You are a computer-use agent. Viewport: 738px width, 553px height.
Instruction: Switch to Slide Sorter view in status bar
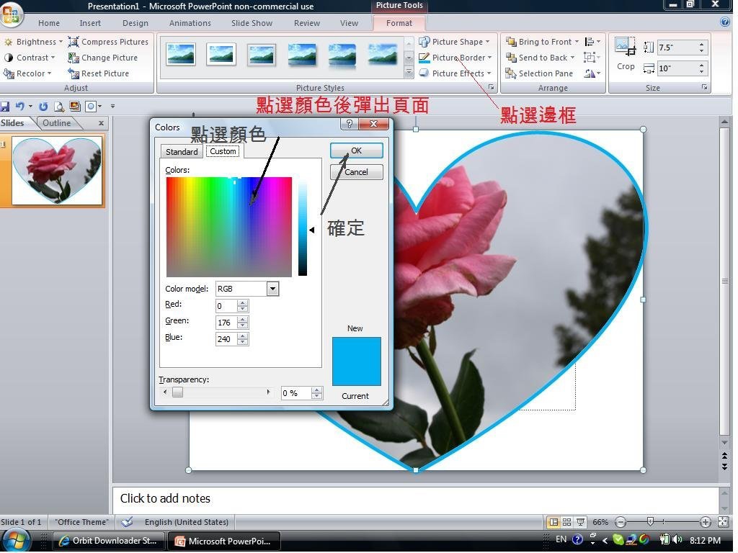click(566, 522)
